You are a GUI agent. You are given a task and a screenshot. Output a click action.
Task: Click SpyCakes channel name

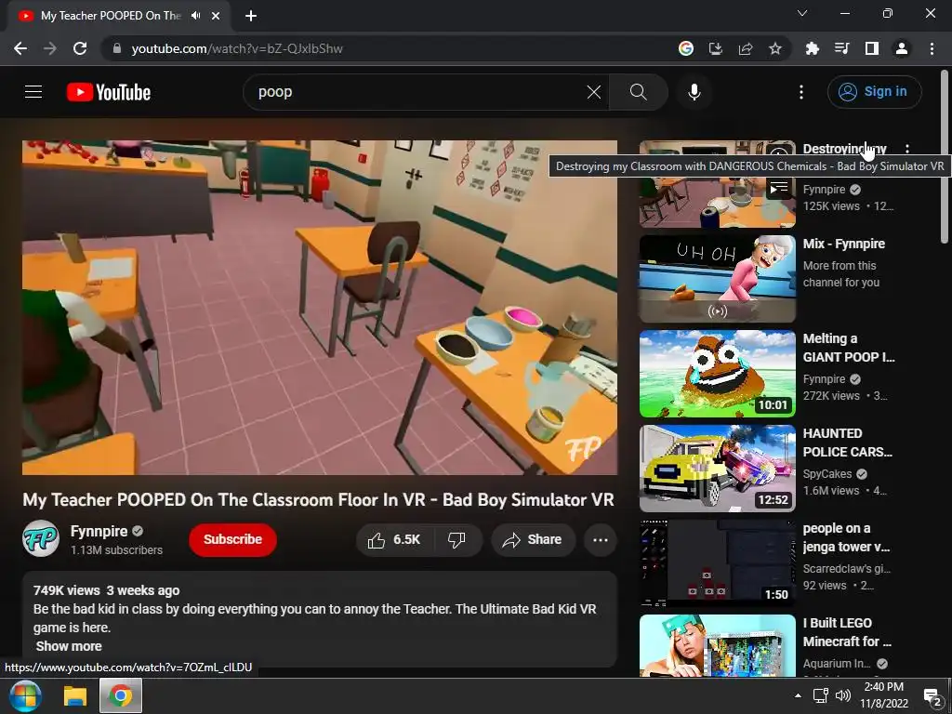tap(826, 473)
